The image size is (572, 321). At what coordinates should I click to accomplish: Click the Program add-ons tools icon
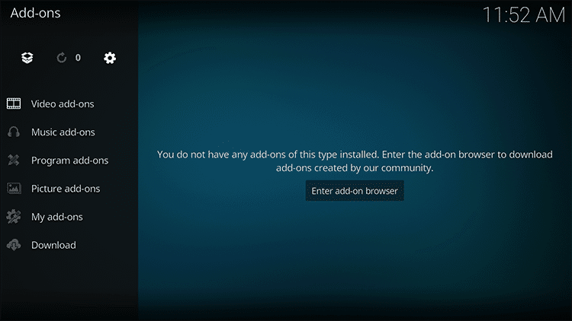(14, 160)
